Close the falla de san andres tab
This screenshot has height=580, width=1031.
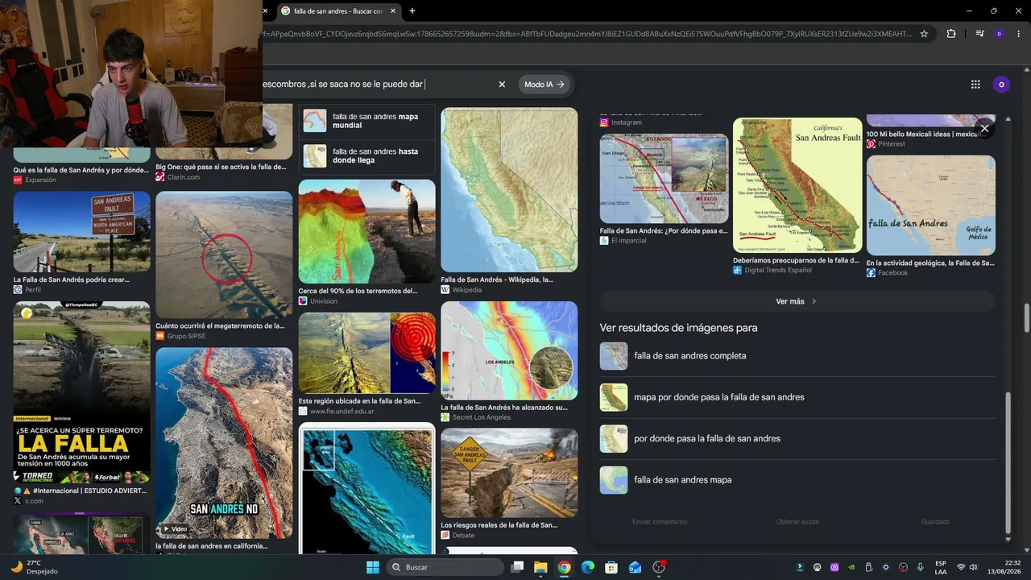(393, 10)
